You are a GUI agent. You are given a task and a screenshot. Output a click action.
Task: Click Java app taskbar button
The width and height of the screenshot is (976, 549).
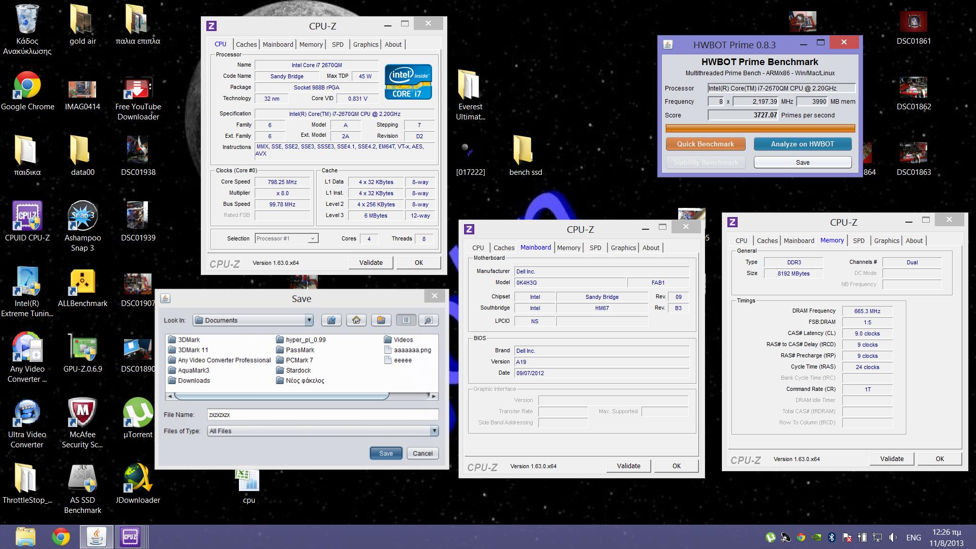tap(96, 537)
